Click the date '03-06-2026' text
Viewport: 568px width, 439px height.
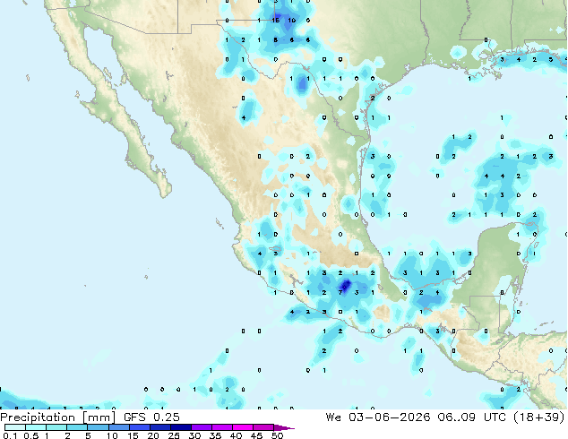(390, 417)
